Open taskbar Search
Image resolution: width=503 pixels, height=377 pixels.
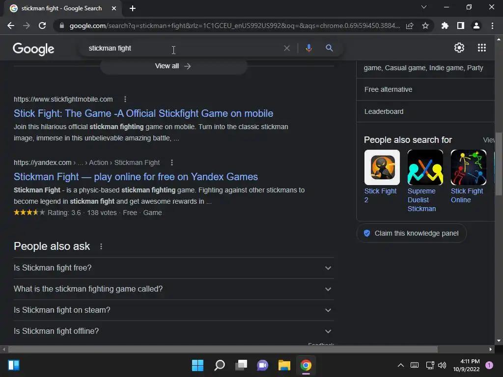point(220,365)
